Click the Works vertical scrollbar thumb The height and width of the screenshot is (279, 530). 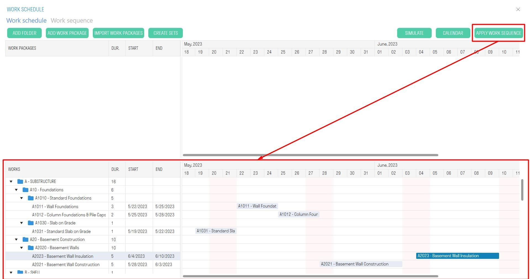tap(522, 190)
